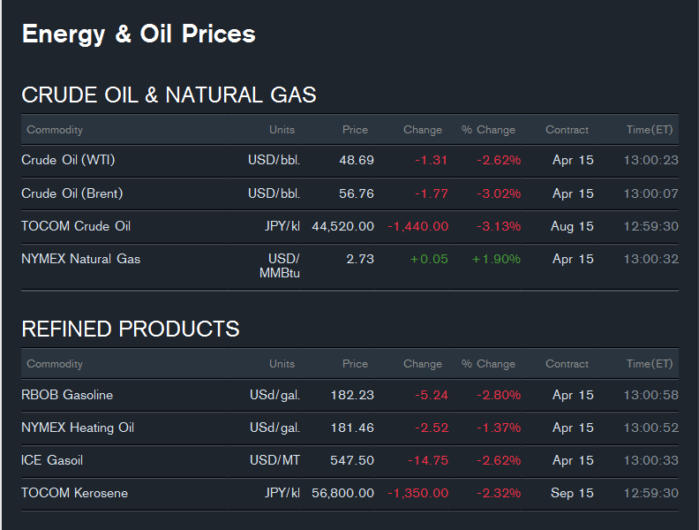Click Heating Oil change -2.52
699x530 pixels.
click(431, 428)
